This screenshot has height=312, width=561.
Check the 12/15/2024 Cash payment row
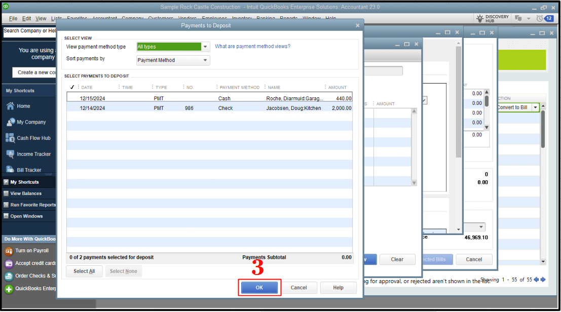[209, 98]
